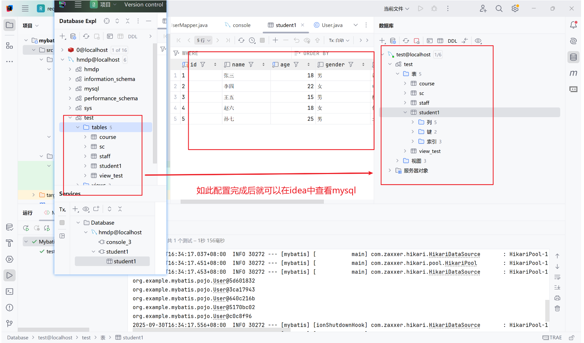Open the editor tabs overflow chevron
The image size is (584, 343).
tap(356, 25)
